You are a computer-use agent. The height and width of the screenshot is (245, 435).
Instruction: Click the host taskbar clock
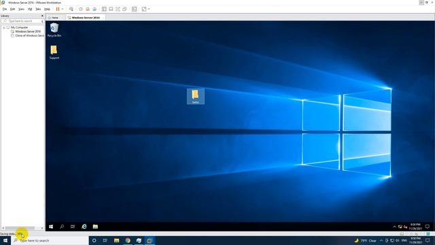coord(415,240)
